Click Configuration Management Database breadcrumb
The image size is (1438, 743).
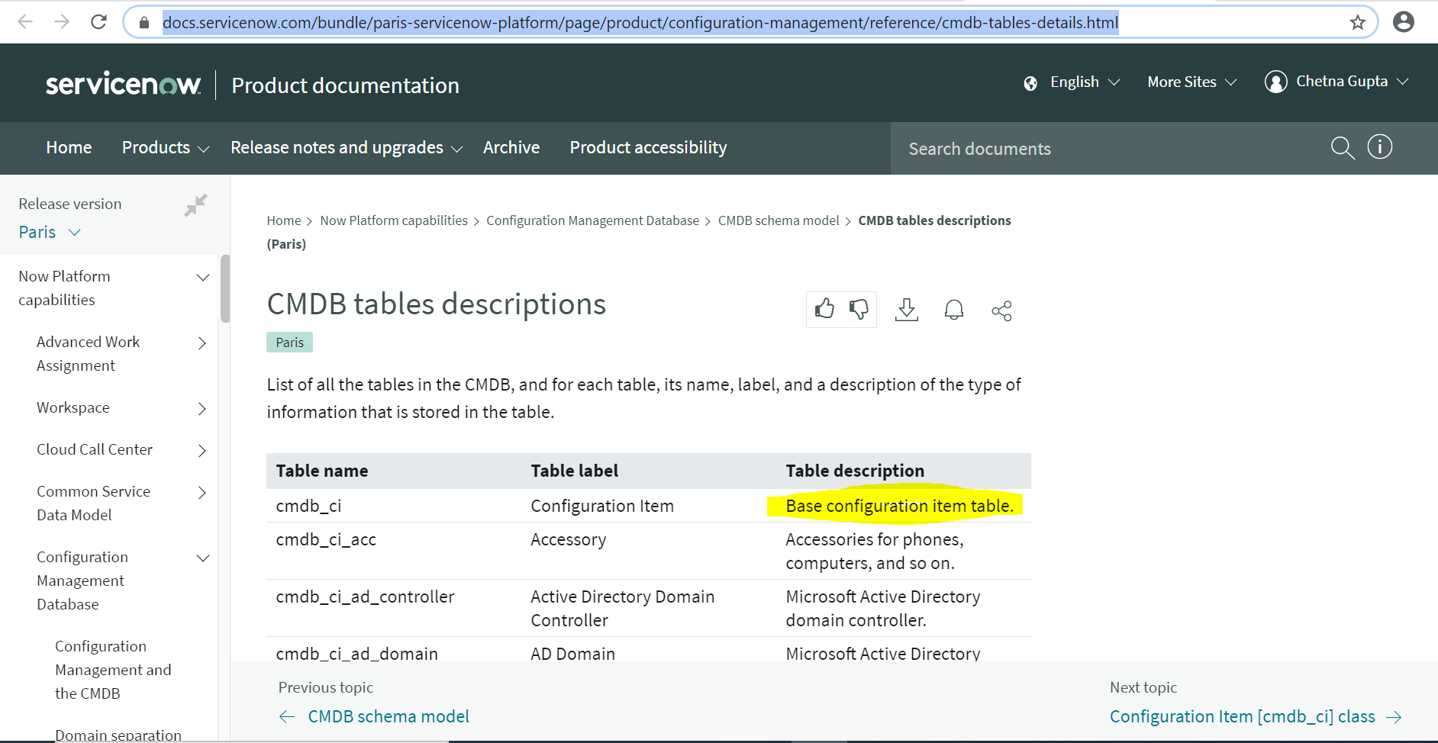(592, 220)
